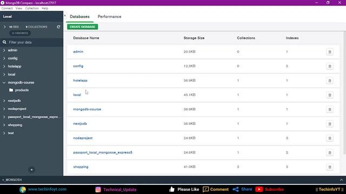Viewport: 346px width, 194px height.
Task: Open the Help menu
Action: (45, 9)
